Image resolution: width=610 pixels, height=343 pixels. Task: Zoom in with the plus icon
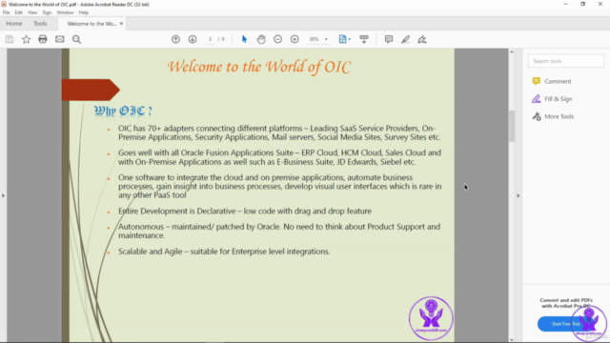(295, 39)
